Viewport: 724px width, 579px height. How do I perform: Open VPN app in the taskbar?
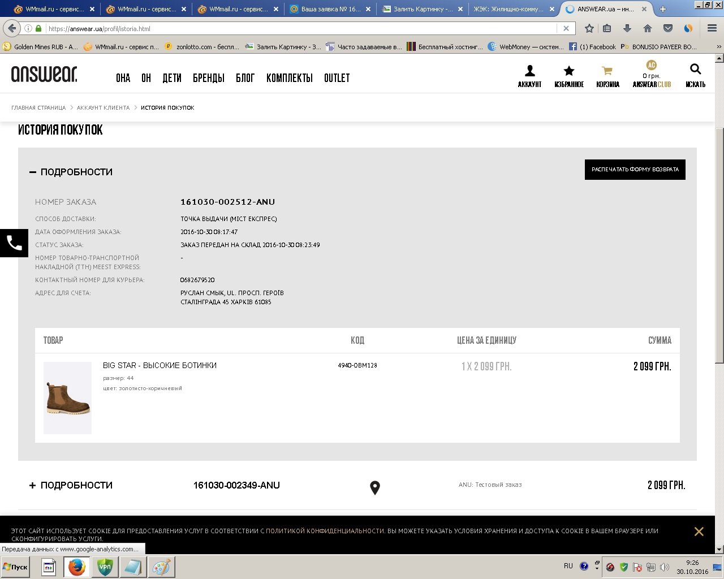point(105,567)
